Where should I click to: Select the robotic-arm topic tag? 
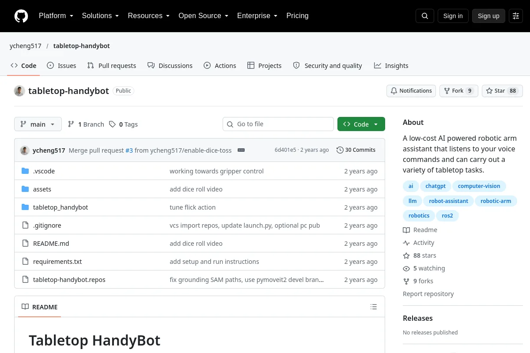[496, 201]
